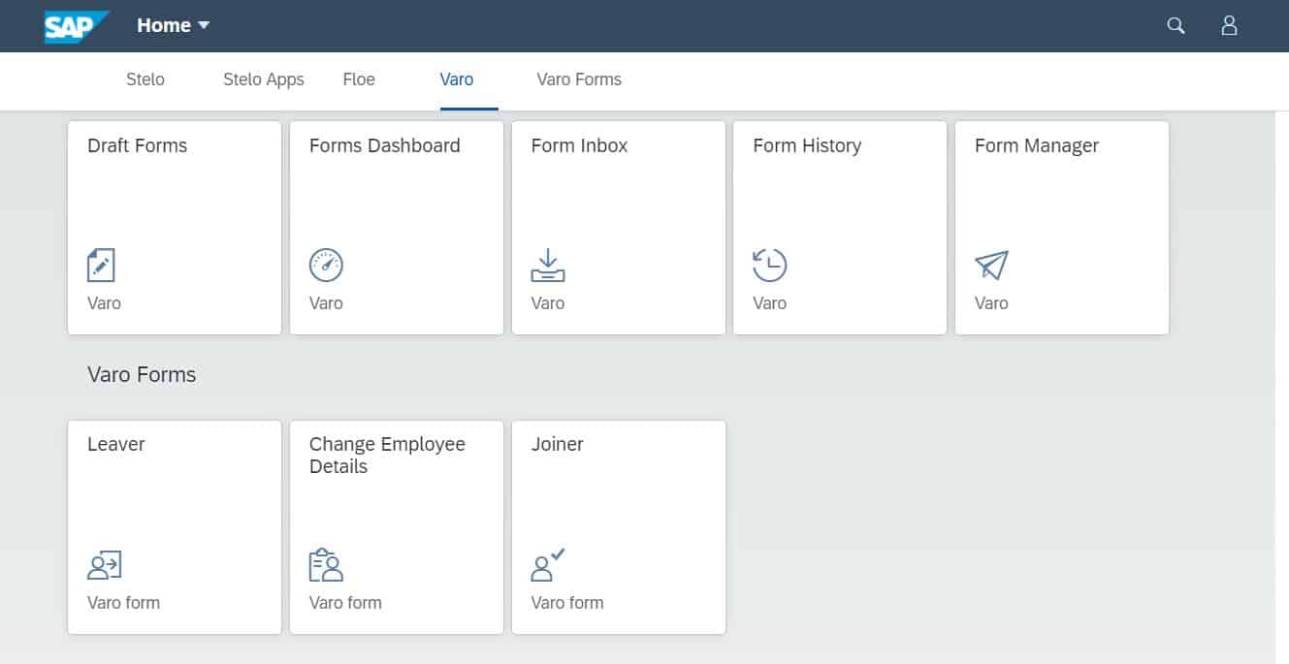Click the Form History clock icon
This screenshot has width=1289, height=664.
coord(770,265)
